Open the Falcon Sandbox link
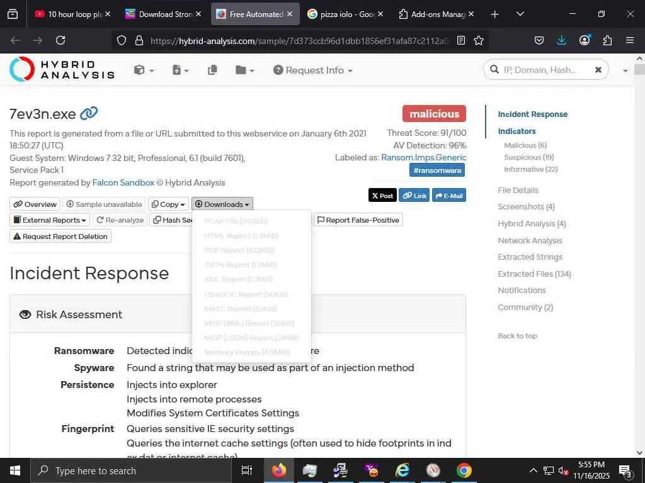Screen dimensions: 645x483 click(123, 183)
